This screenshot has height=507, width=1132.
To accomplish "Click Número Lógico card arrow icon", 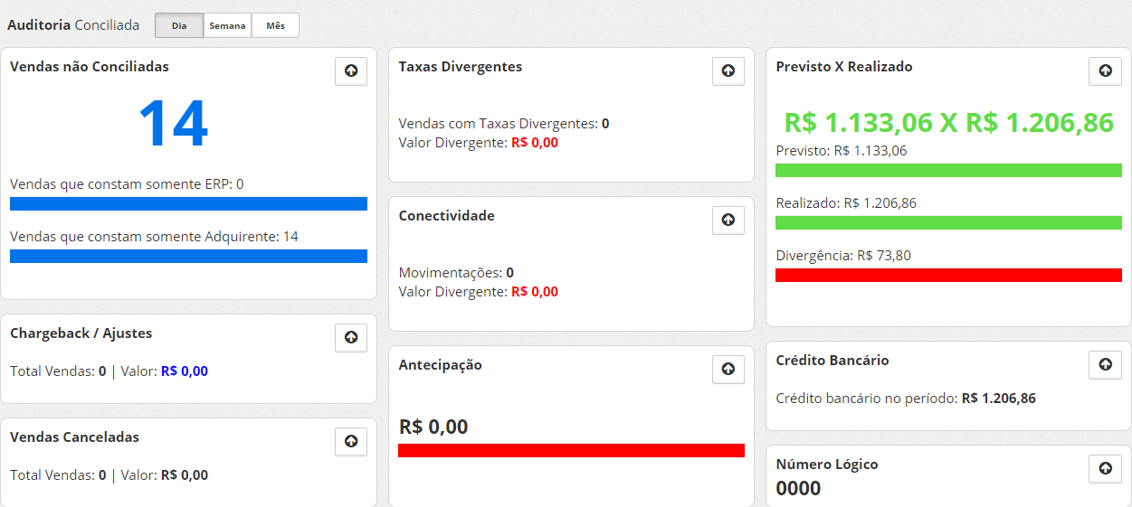I will pyautogui.click(x=1105, y=468).
